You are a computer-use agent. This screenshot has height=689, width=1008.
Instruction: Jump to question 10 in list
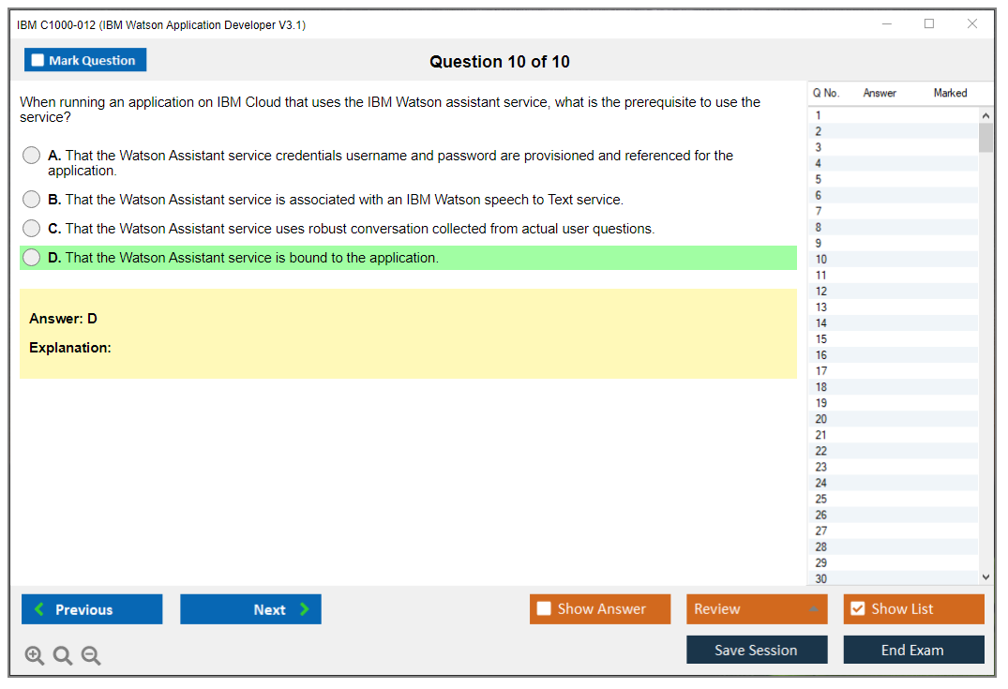[x=821, y=260]
